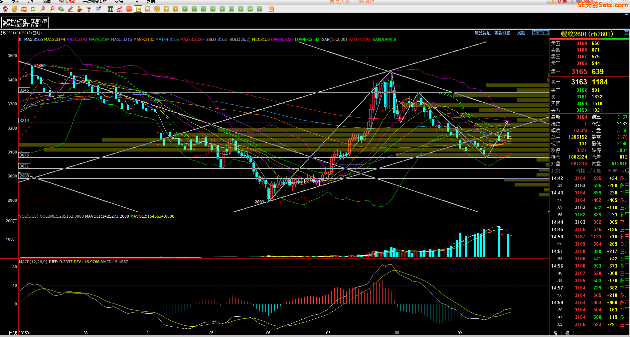Viewport: 630px width, 337px height.
Task: Click the left arrow navigation button
Action: click(535, 33)
